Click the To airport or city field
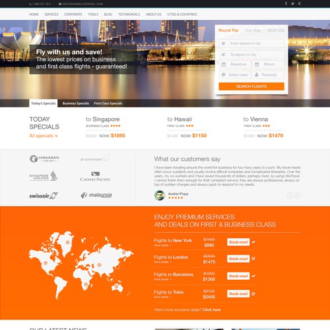330x330 pixels. [251, 54]
